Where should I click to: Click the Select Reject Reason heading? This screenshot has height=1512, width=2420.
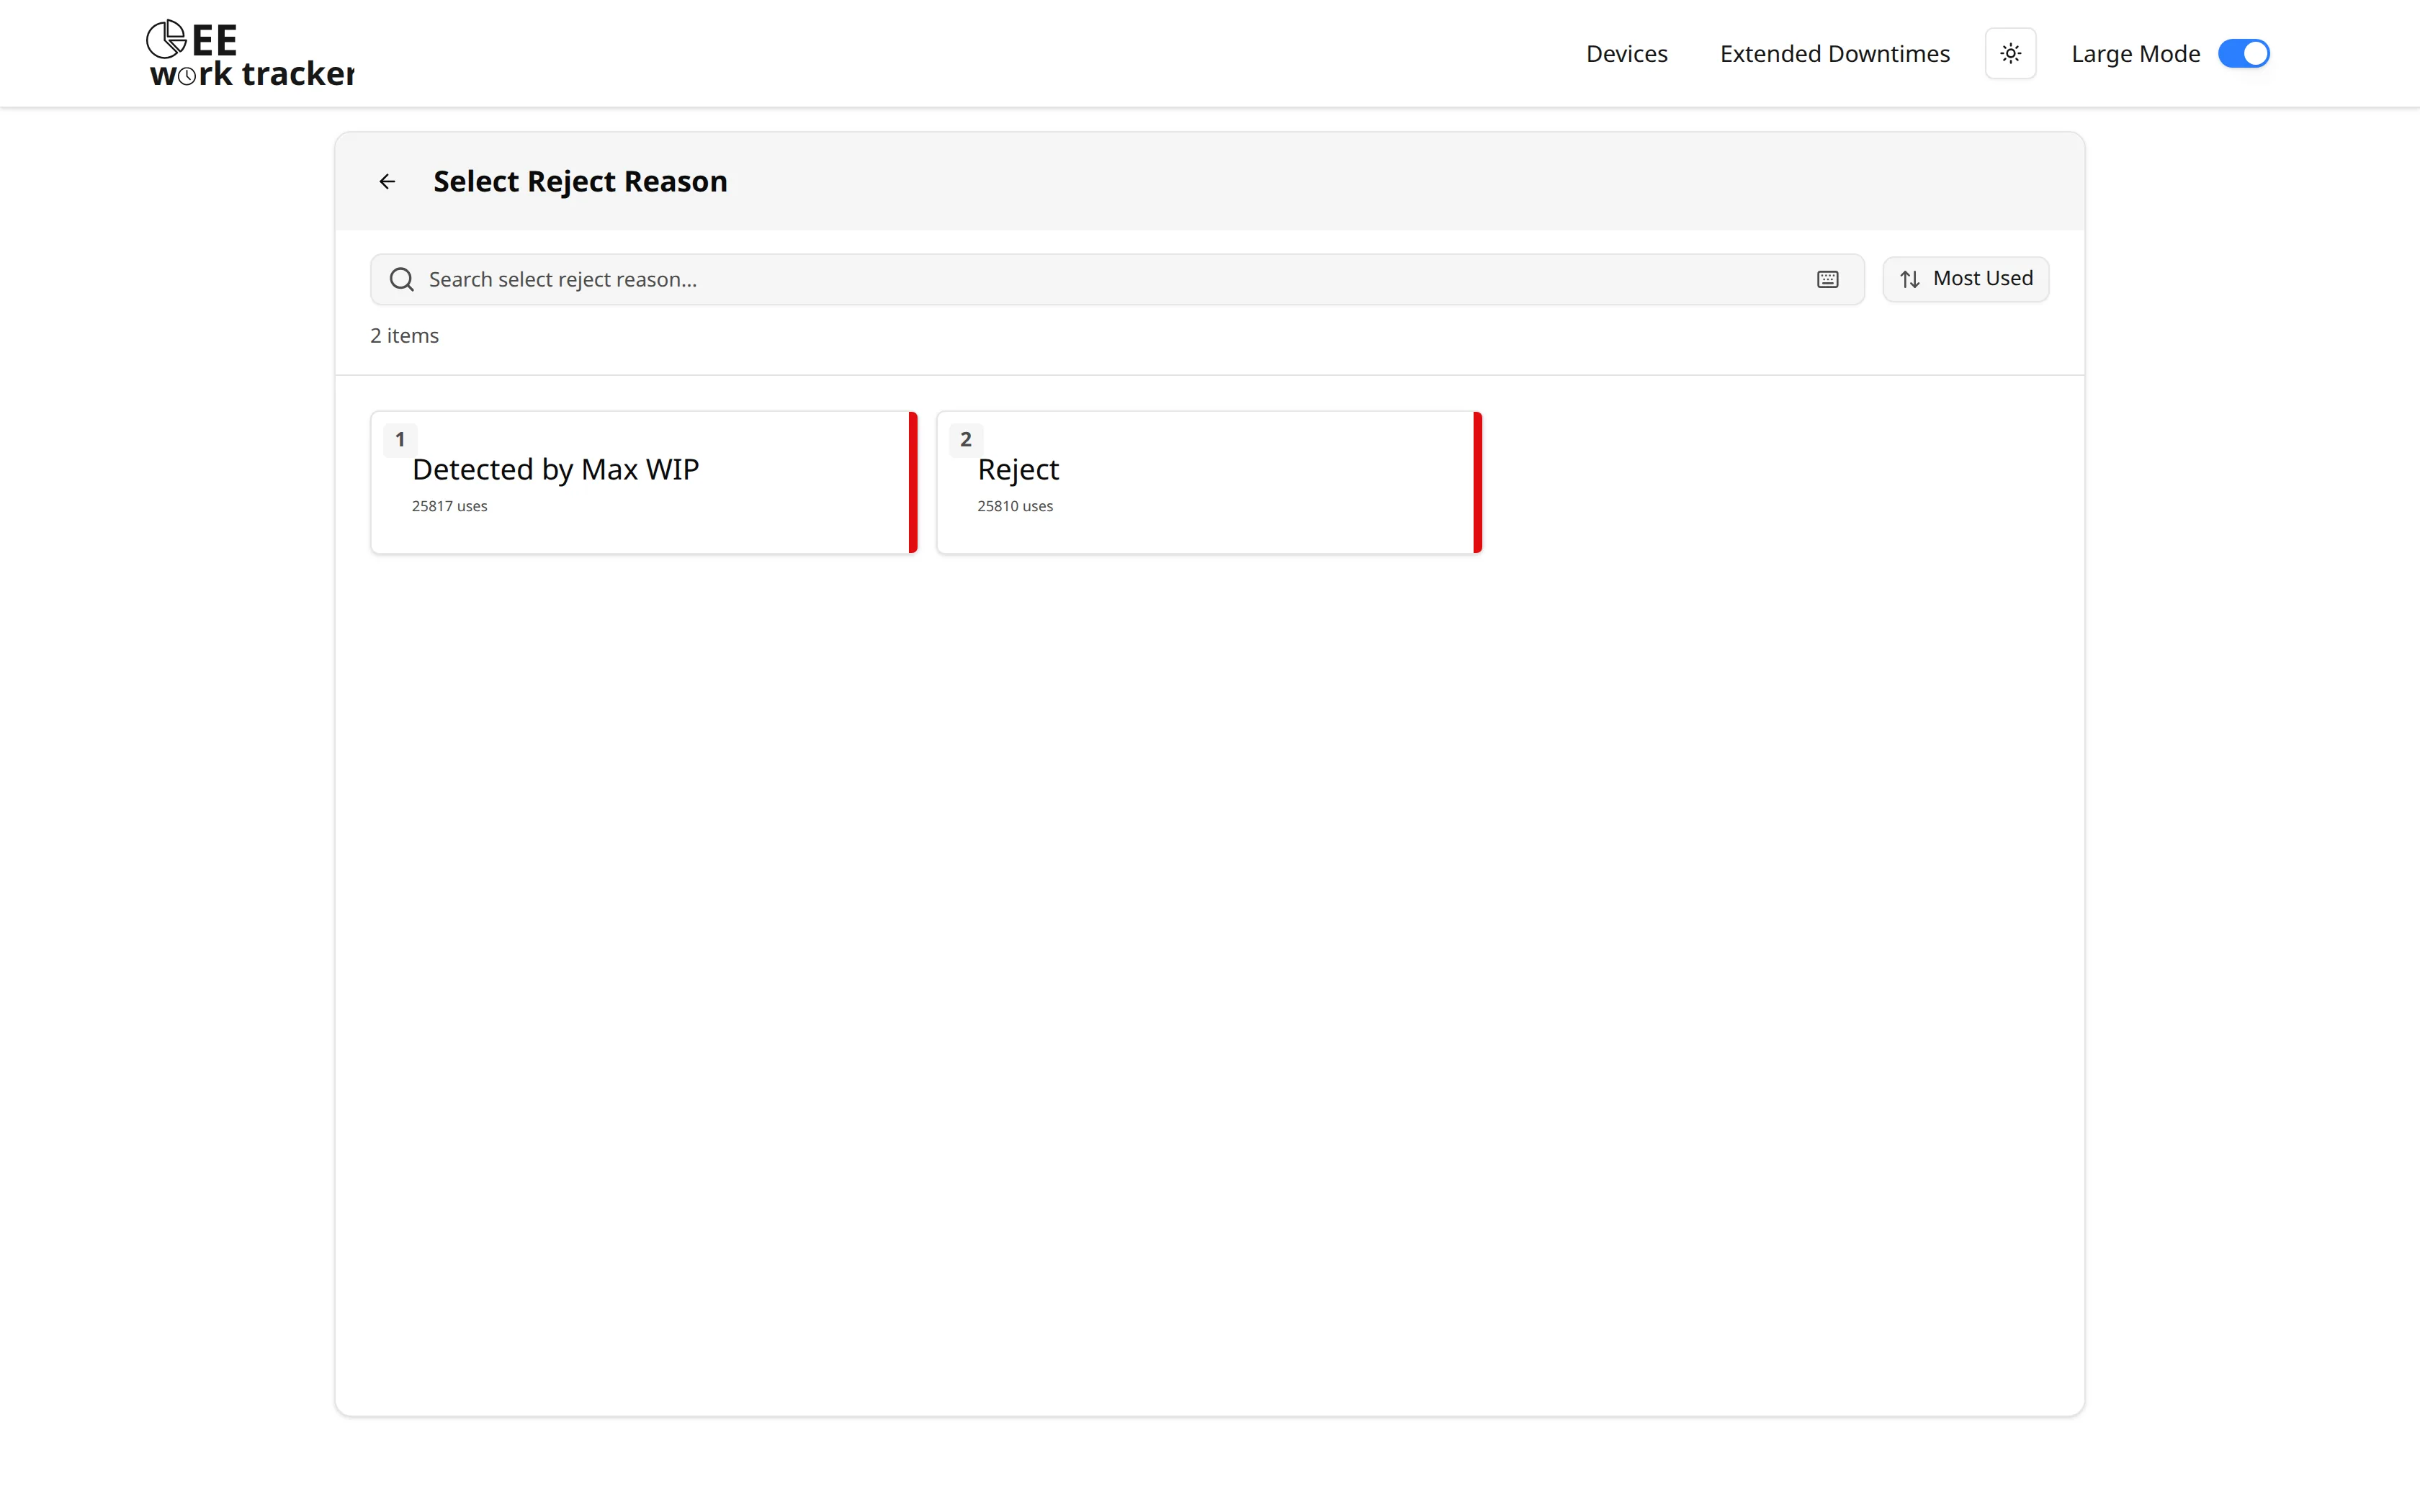tap(580, 181)
